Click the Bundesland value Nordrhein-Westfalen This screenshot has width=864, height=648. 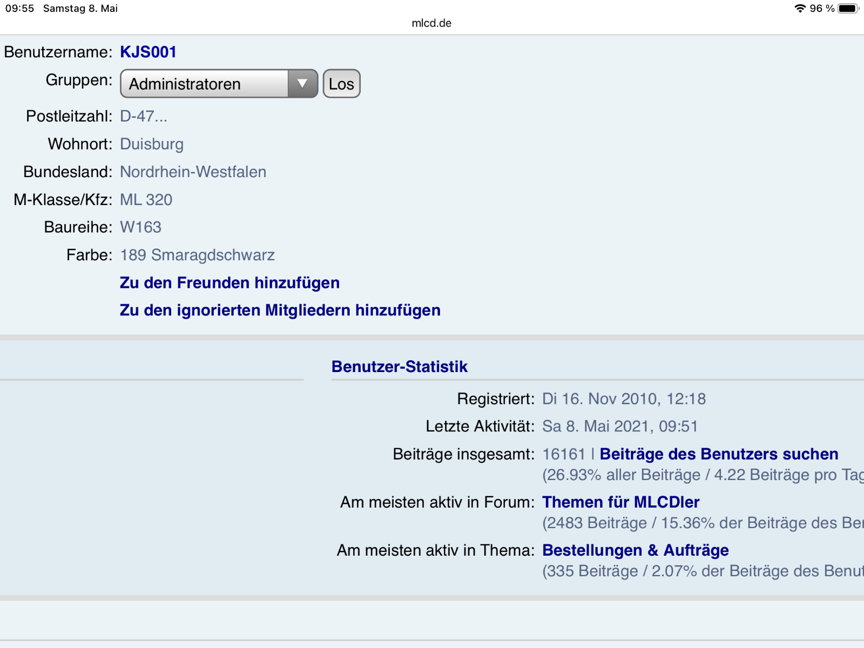(x=193, y=172)
